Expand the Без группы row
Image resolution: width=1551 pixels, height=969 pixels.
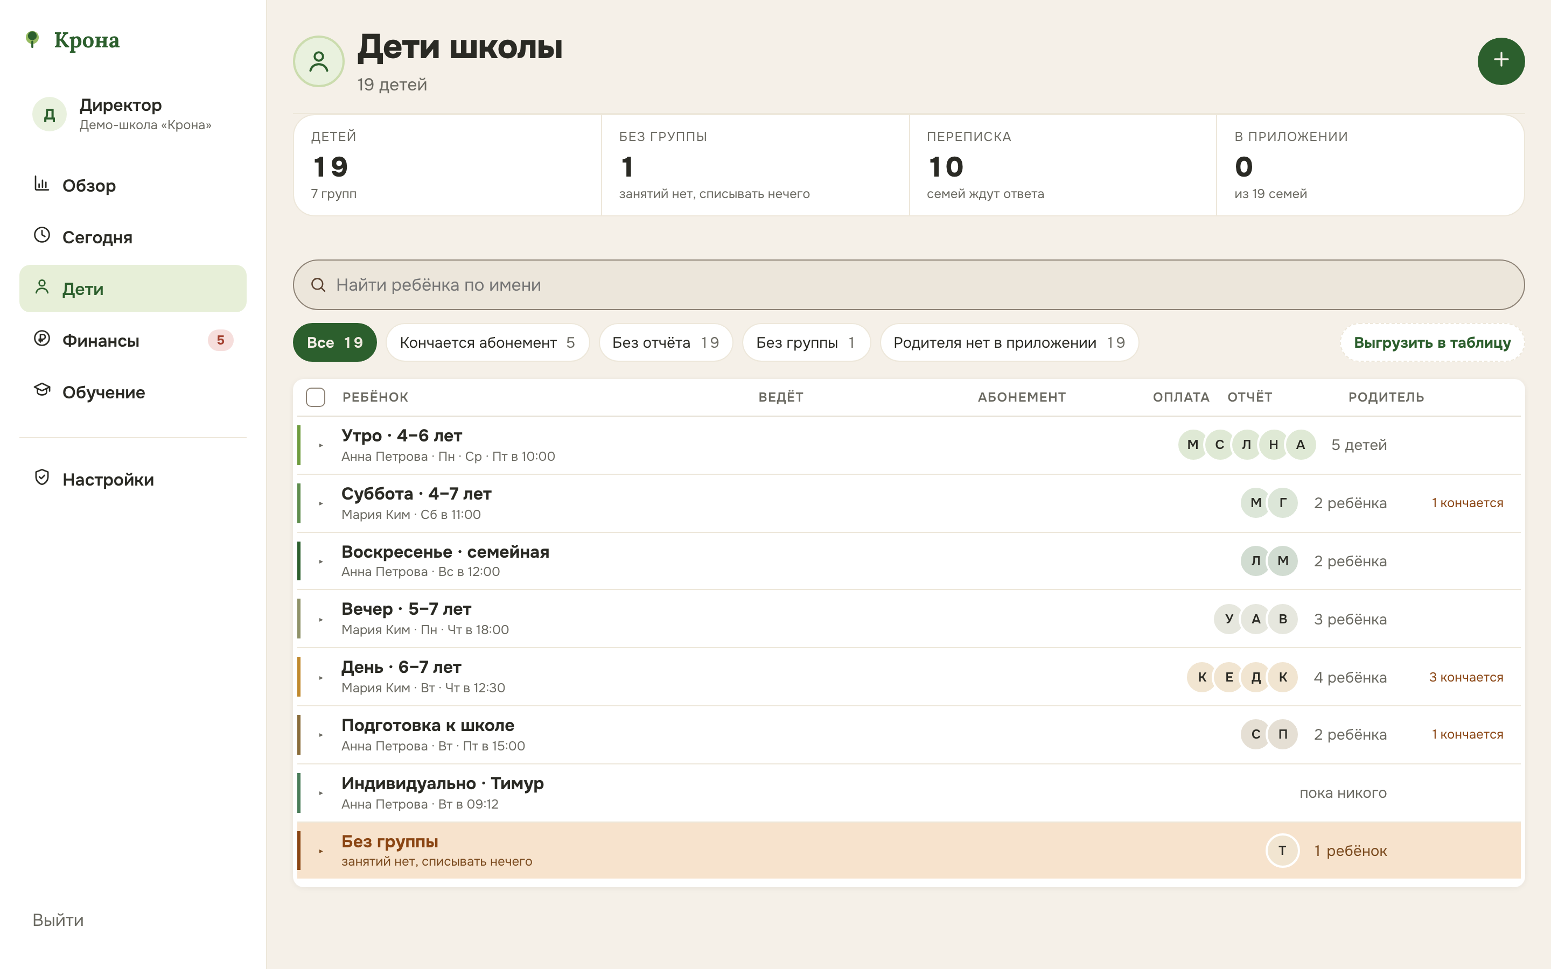[320, 851]
